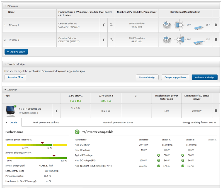Image resolution: width=223 pixels, height=188 pixels.
Task: Remove the STP 20000TL-30 inverter via trash icon
Action: [216, 111]
